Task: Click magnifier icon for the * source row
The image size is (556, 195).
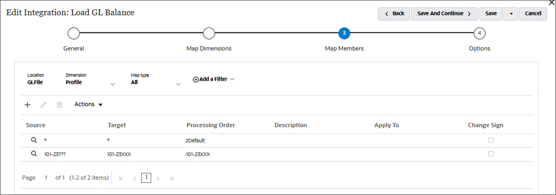Action: pos(34,140)
